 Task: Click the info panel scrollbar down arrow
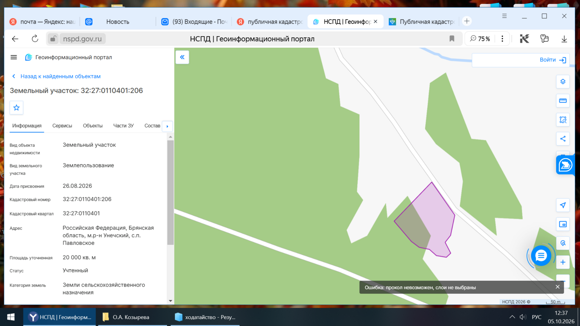tap(170, 301)
